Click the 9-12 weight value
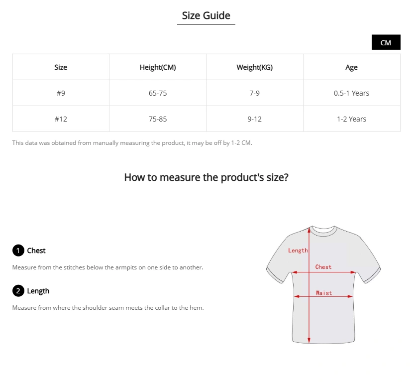 coord(254,119)
